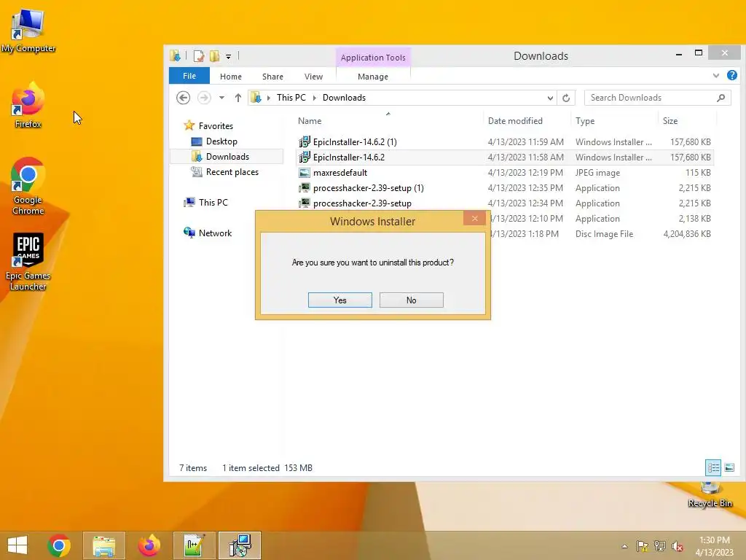This screenshot has width=746, height=560.
Task: Click the Google Chrome desktop shortcut
Action: [x=28, y=186]
